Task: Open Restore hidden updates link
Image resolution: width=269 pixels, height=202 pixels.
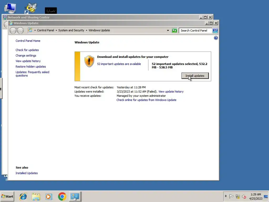Action: click(31, 67)
